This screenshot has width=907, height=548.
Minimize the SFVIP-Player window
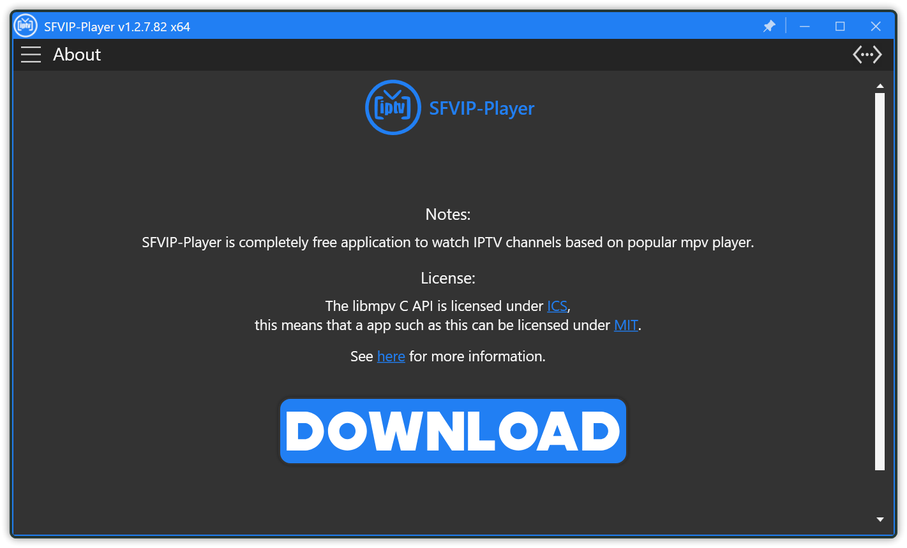click(x=805, y=26)
